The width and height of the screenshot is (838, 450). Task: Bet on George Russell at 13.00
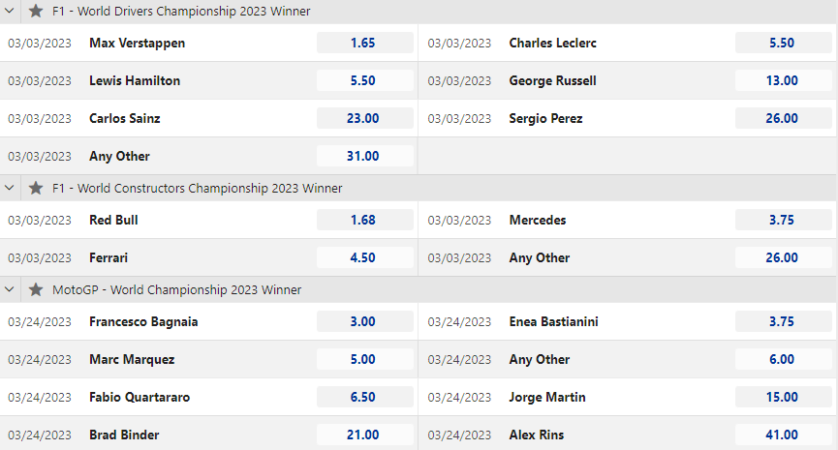coord(782,81)
